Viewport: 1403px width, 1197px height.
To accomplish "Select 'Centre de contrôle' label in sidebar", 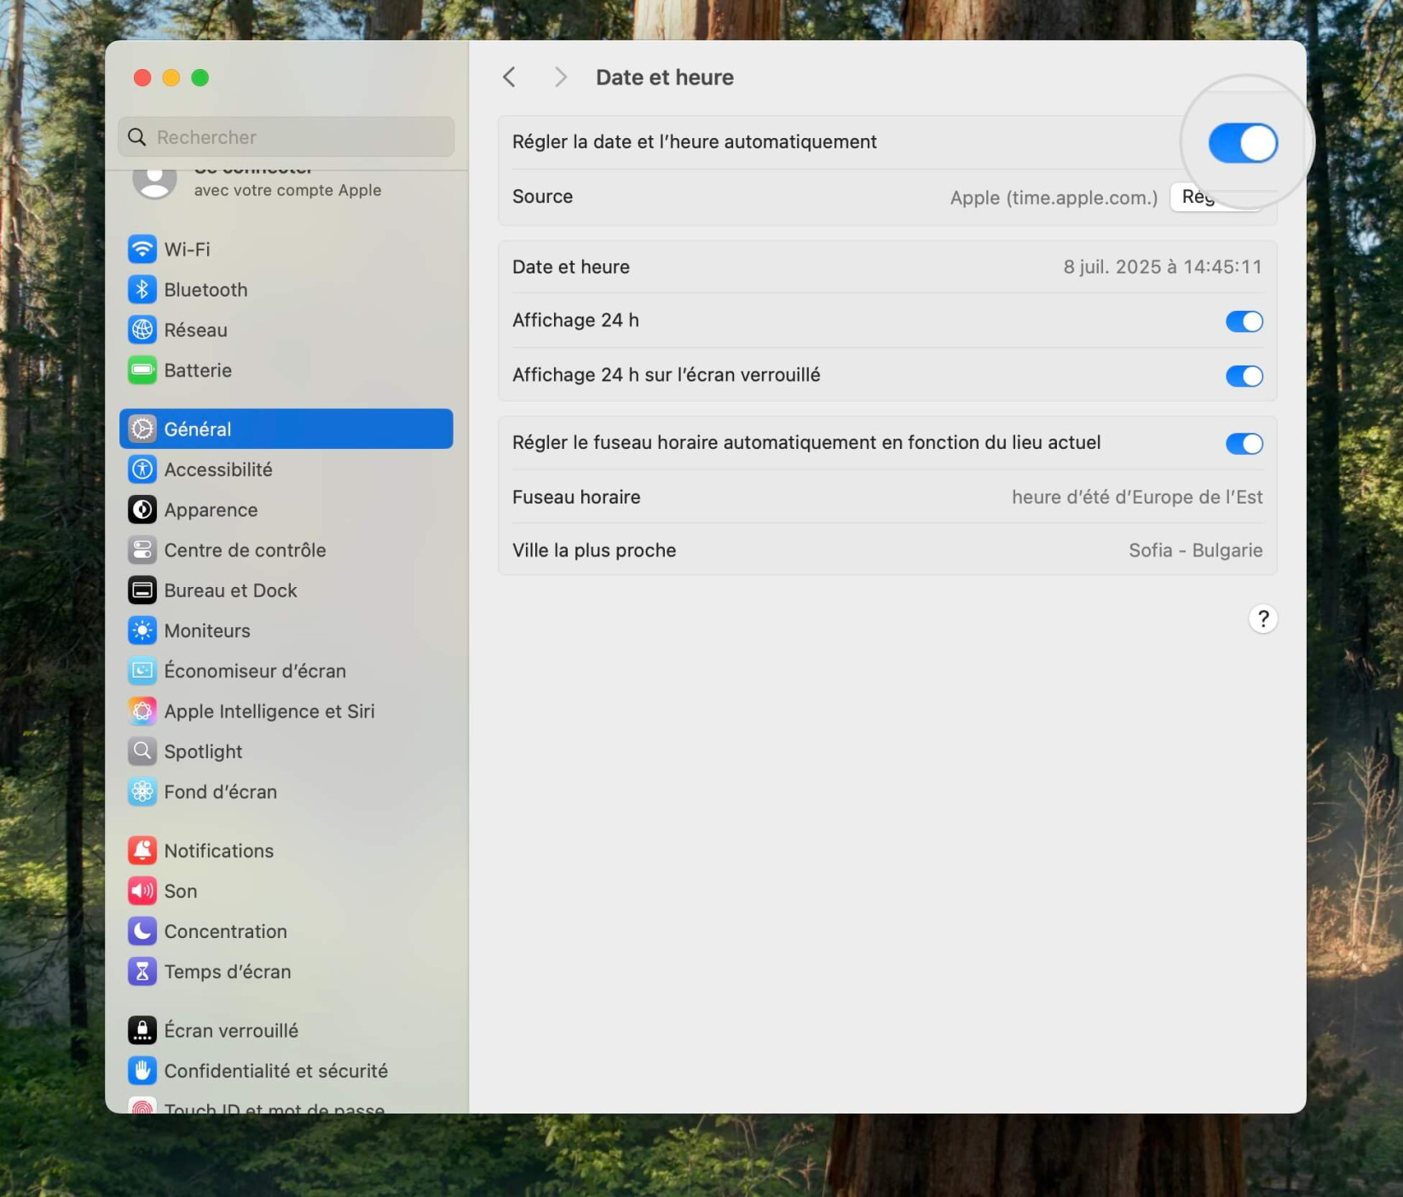I will [245, 550].
